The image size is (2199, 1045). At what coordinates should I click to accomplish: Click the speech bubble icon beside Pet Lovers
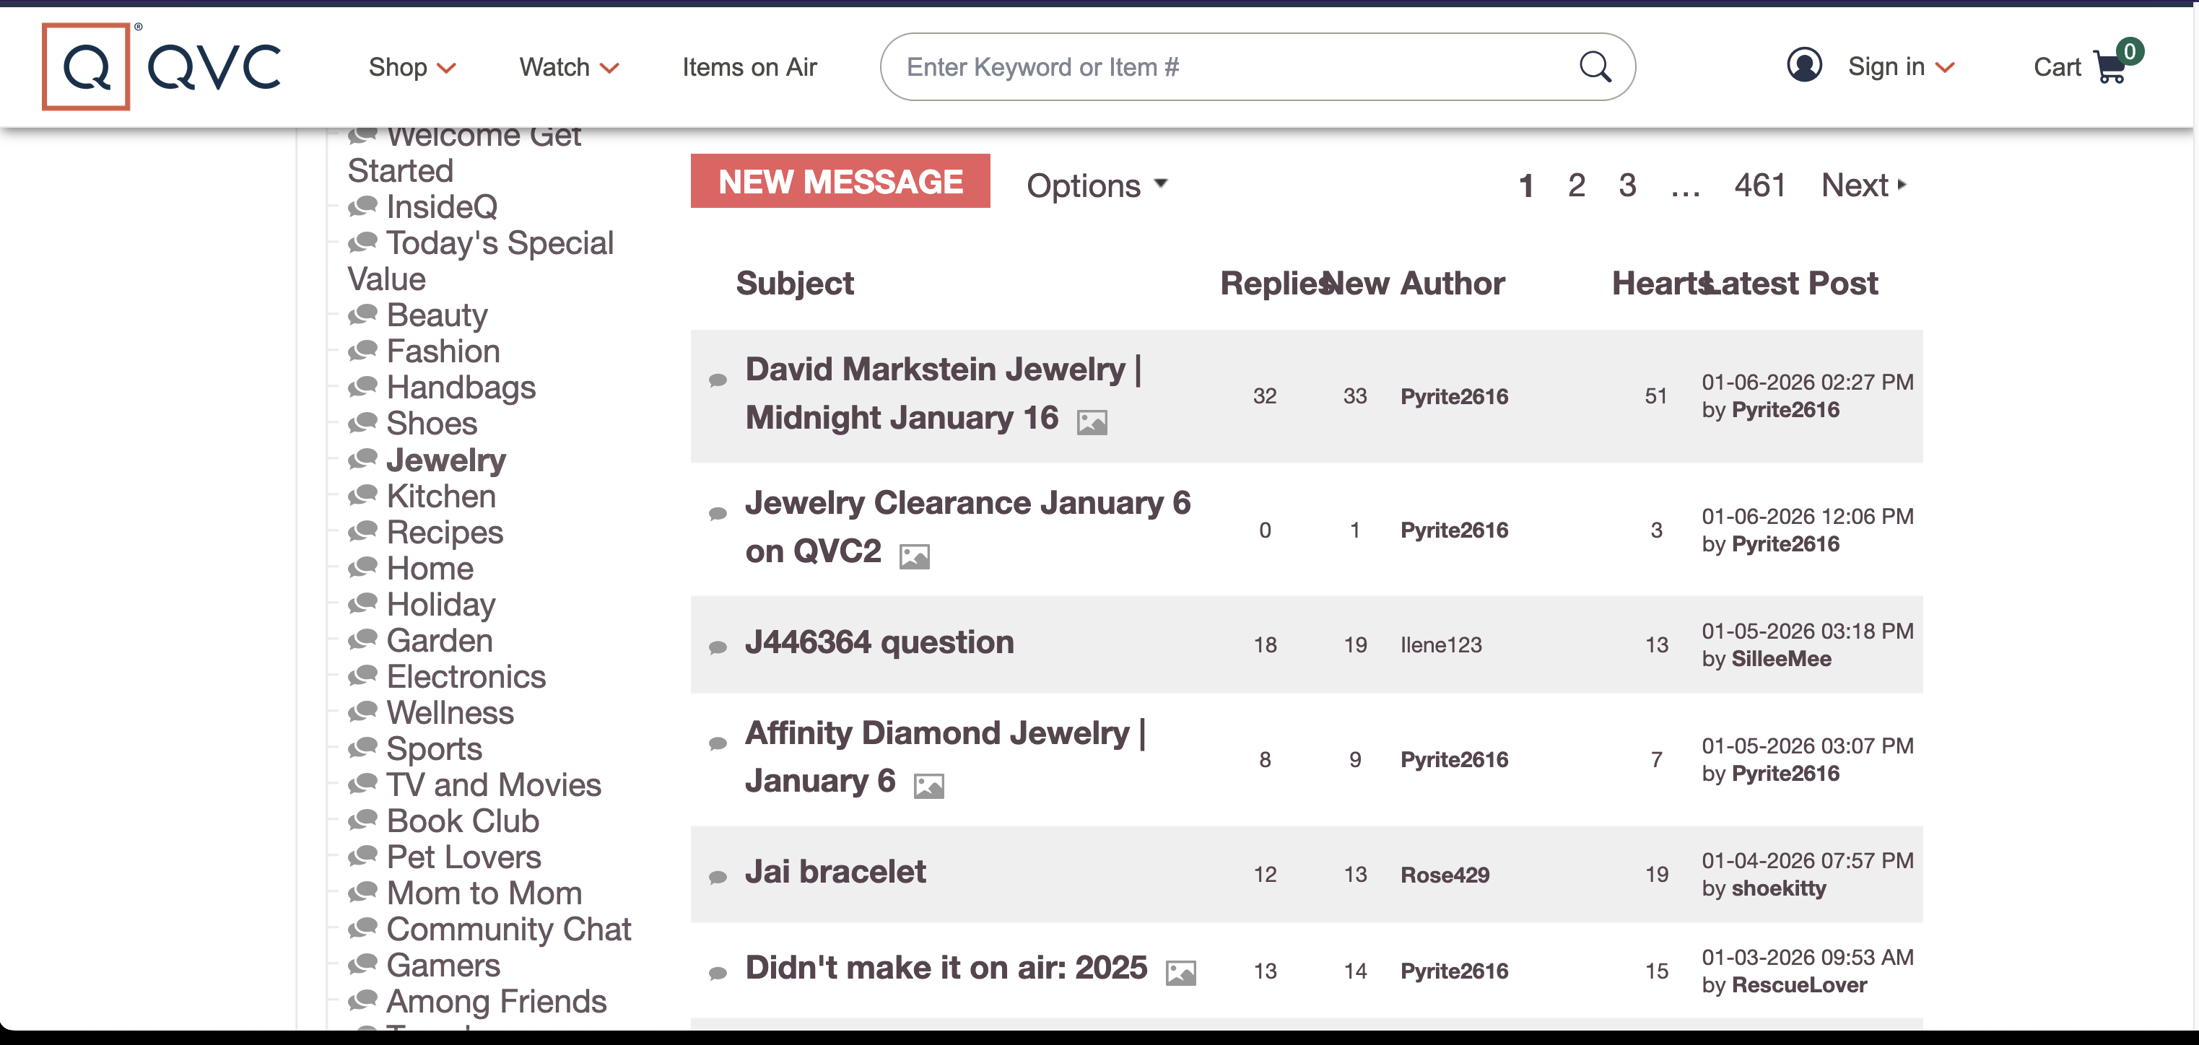pyautogui.click(x=363, y=857)
